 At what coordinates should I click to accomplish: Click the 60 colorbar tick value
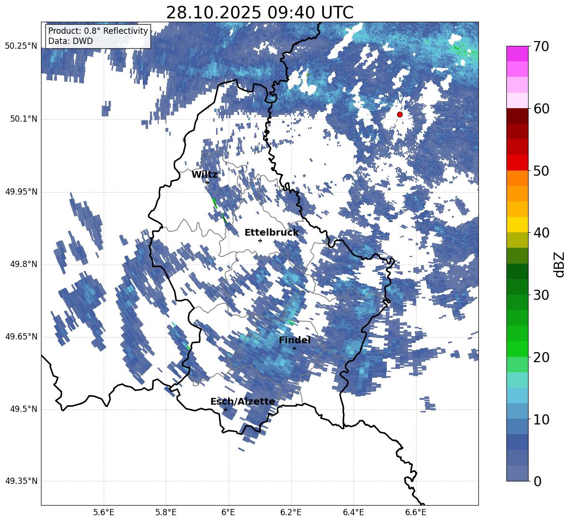coord(541,109)
